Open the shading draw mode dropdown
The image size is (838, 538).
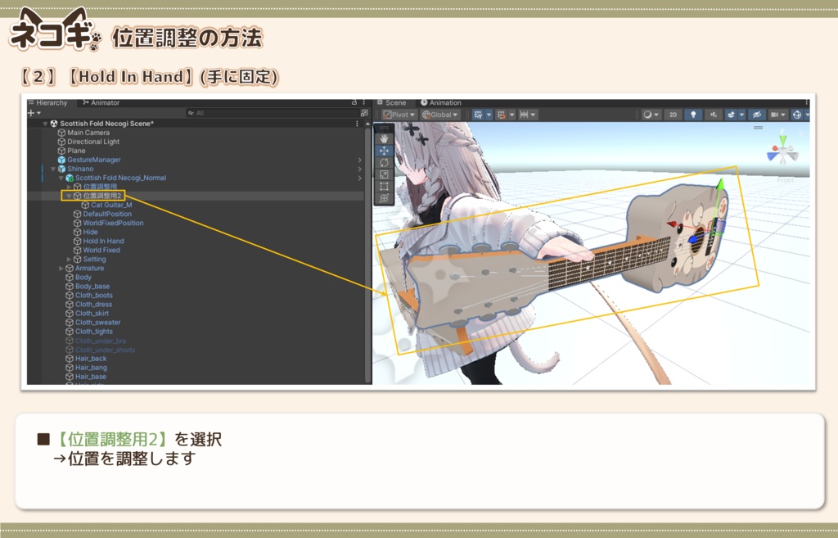click(651, 115)
